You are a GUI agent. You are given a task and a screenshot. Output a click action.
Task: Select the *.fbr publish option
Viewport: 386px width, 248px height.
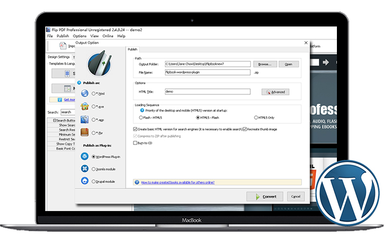(x=94, y=133)
